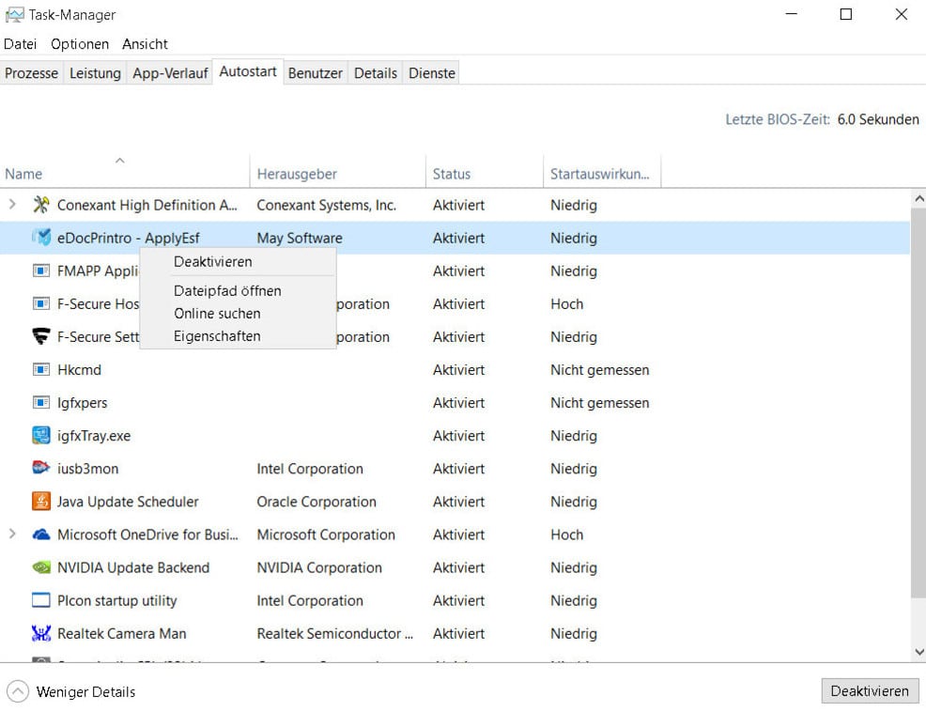Click Aktiviert status in Java Update Scheduler row
The width and height of the screenshot is (926, 712).
(458, 502)
